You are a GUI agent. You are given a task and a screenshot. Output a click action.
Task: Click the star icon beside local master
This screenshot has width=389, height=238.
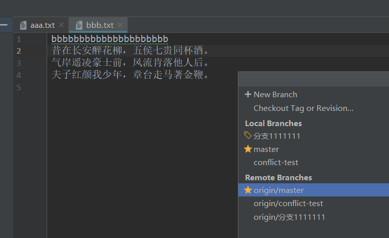tap(248, 149)
